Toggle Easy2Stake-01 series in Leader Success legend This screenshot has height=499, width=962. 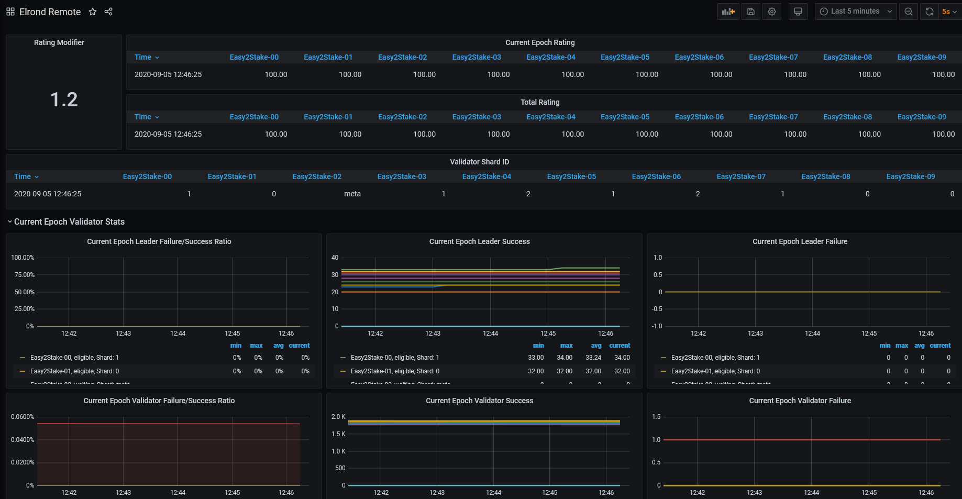[395, 371]
